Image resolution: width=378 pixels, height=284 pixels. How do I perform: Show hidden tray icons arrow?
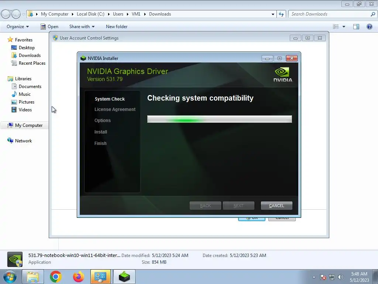[x=314, y=277]
